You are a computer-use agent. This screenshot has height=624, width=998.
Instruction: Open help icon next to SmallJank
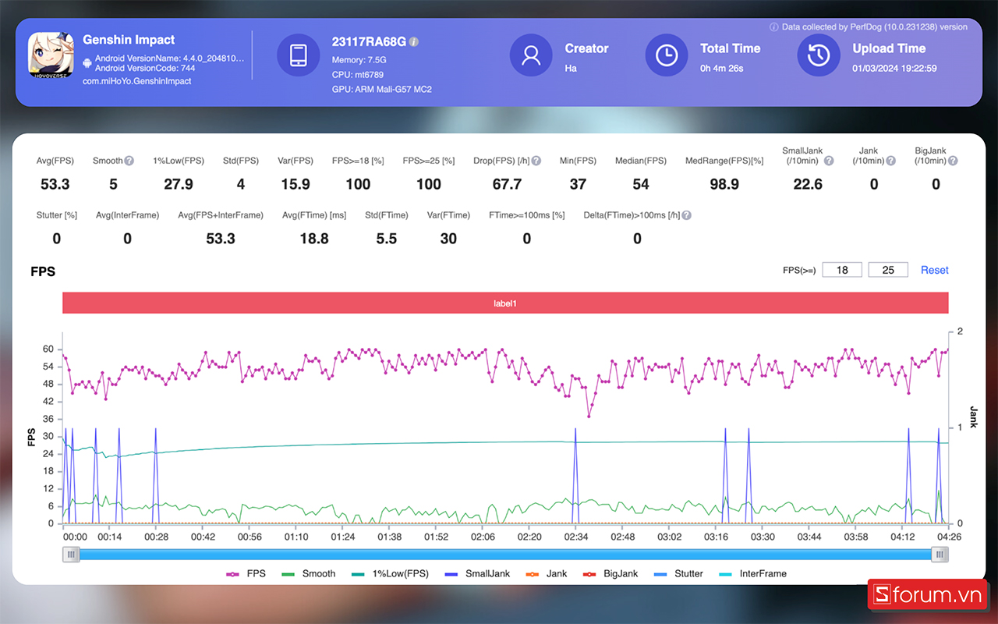(x=829, y=161)
